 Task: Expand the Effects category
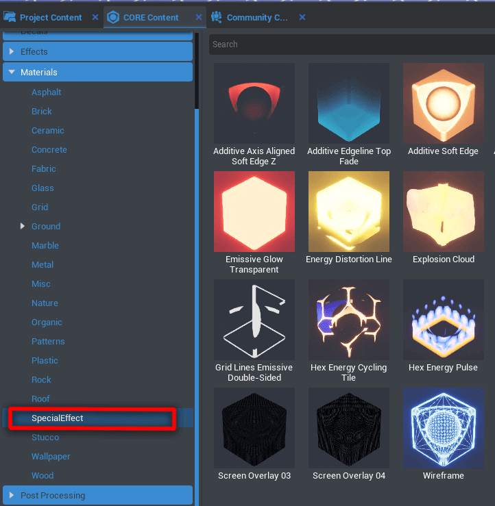12,52
